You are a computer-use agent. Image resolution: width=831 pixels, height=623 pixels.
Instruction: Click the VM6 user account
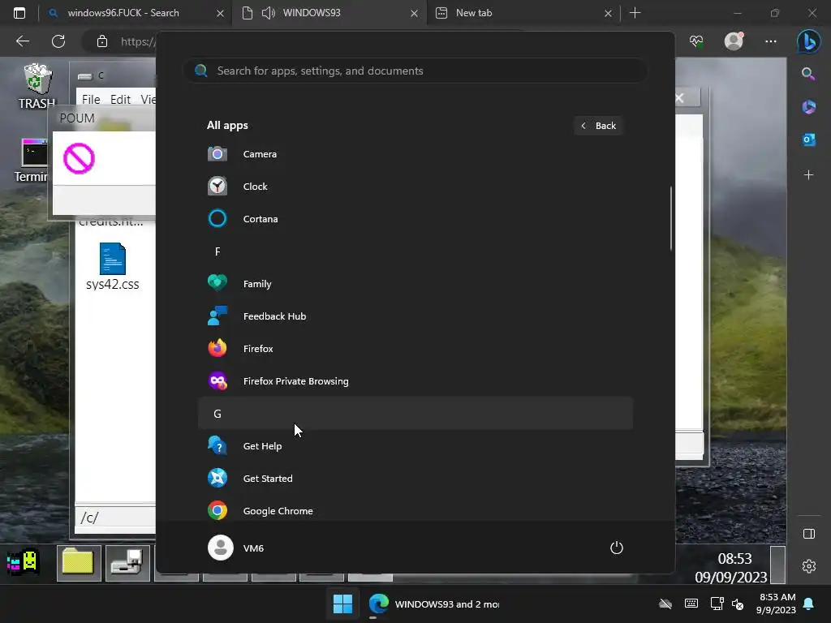click(236, 548)
